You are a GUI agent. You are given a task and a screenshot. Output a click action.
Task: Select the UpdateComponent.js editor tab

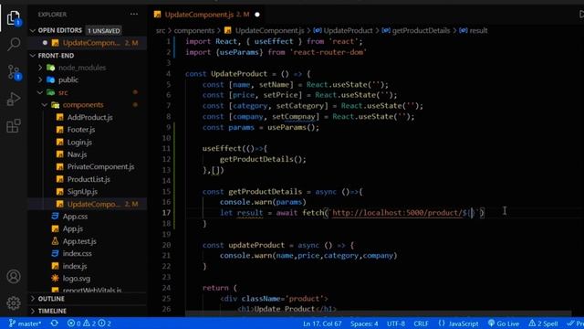coord(207,15)
